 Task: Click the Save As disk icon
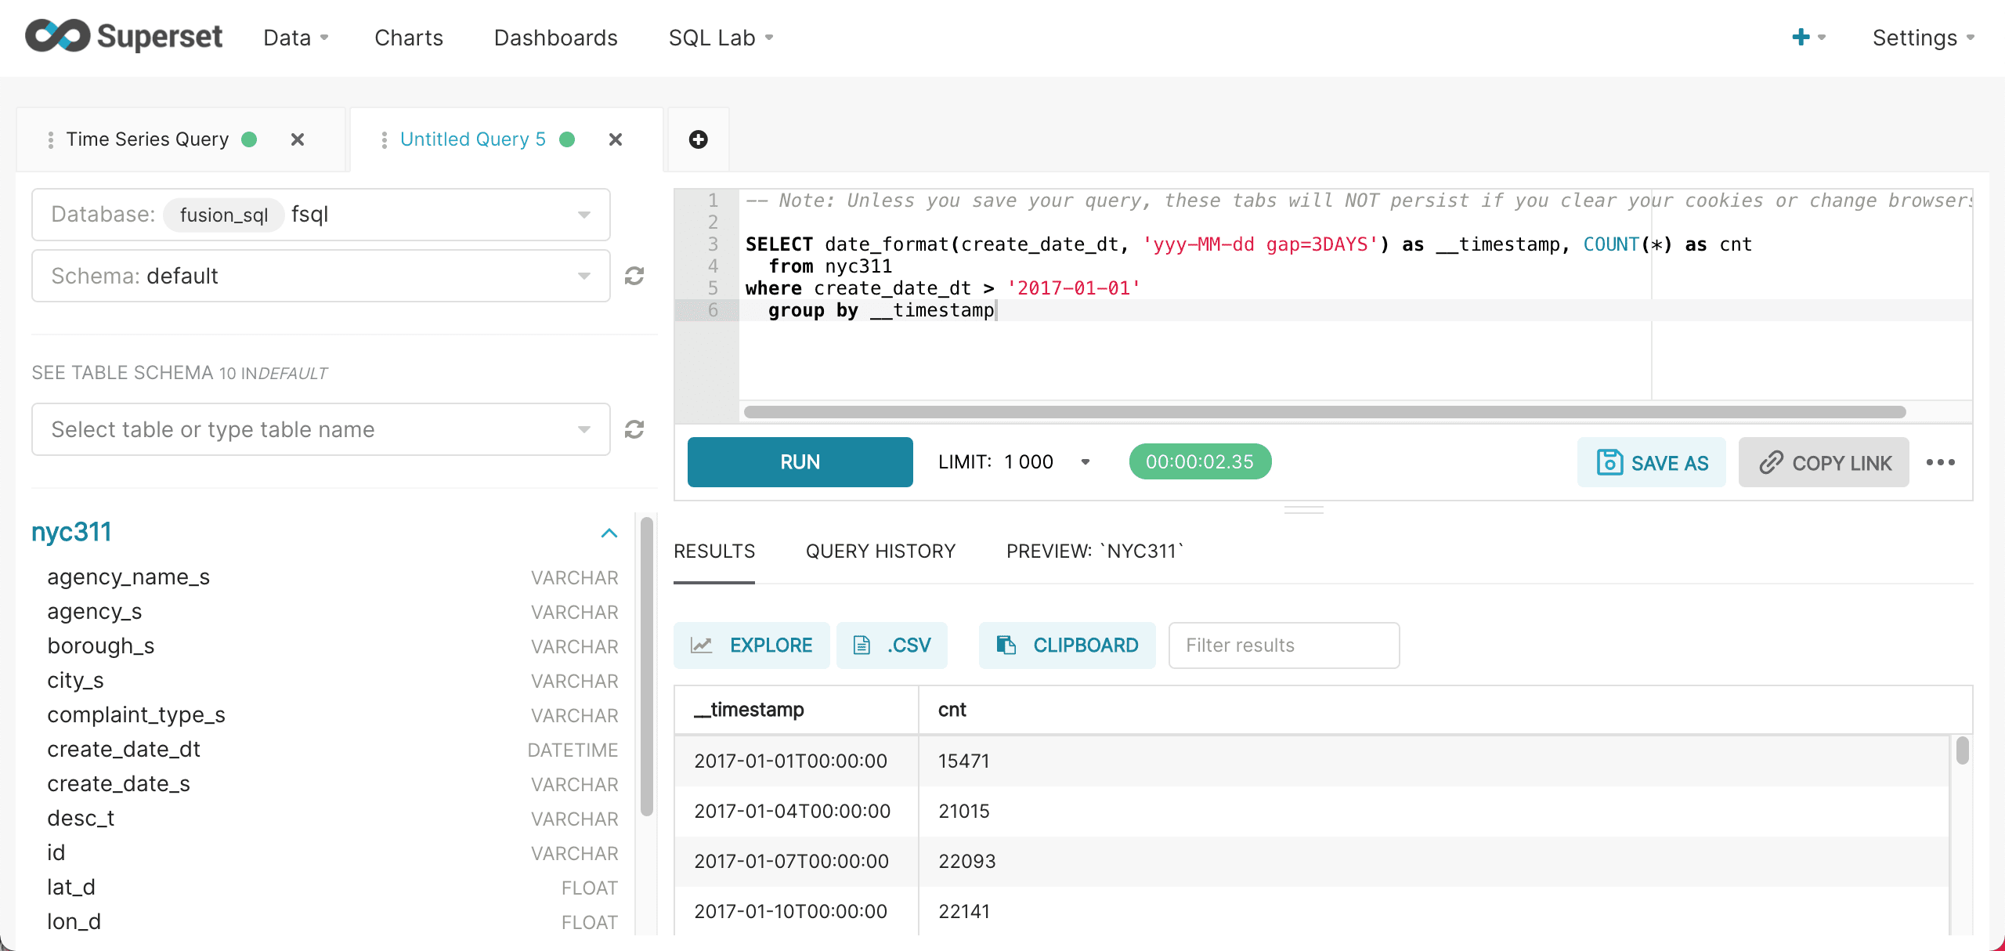click(1609, 462)
